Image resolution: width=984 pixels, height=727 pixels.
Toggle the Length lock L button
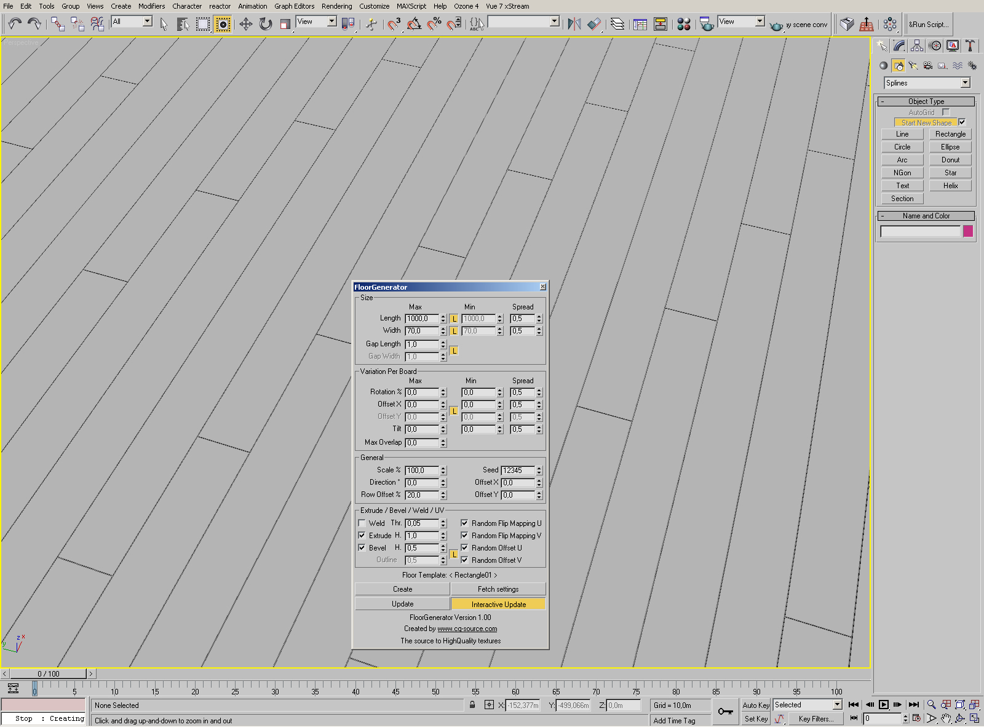point(454,319)
